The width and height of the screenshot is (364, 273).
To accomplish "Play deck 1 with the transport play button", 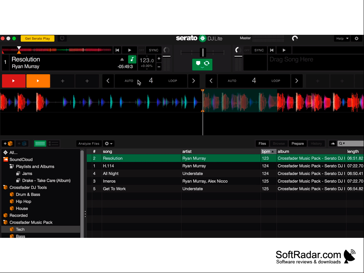I will coord(130,50).
